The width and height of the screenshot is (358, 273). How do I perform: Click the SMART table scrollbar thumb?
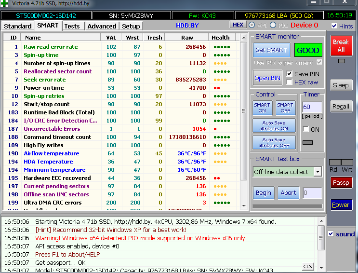point(244,111)
